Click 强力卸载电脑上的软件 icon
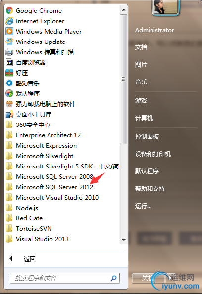This screenshot has height=294, width=202. point(9,104)
